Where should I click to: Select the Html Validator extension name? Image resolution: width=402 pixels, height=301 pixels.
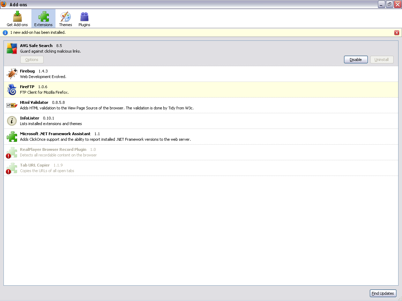pos(34,102)
